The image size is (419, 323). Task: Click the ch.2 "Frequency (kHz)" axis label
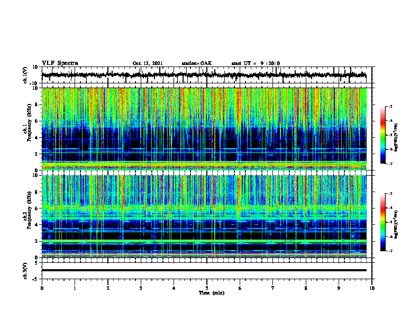[x=29, y=210]
